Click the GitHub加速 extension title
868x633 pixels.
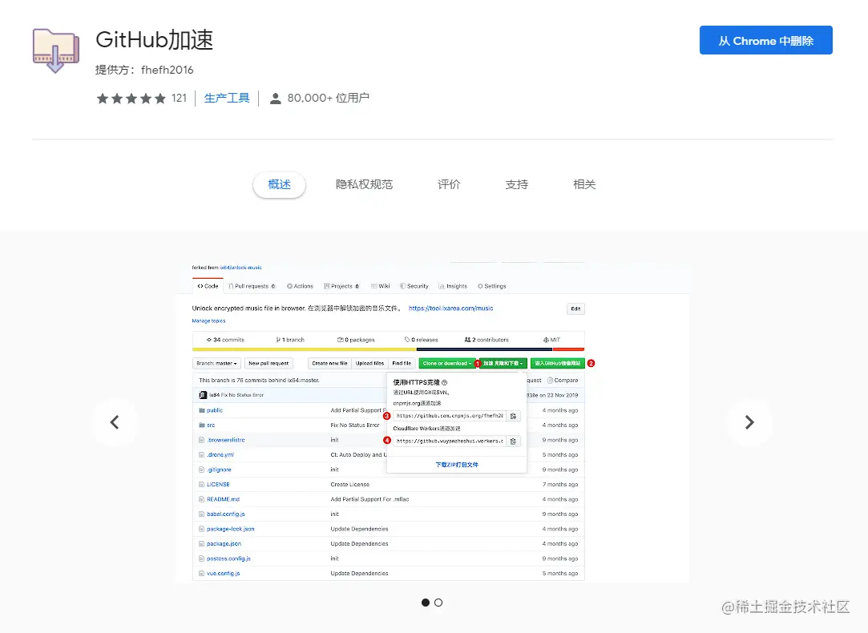[155, 40]
